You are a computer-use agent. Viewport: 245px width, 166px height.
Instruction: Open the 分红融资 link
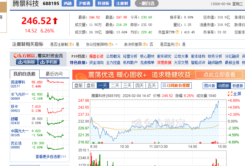pyautogui.click(x=232, y=56)
